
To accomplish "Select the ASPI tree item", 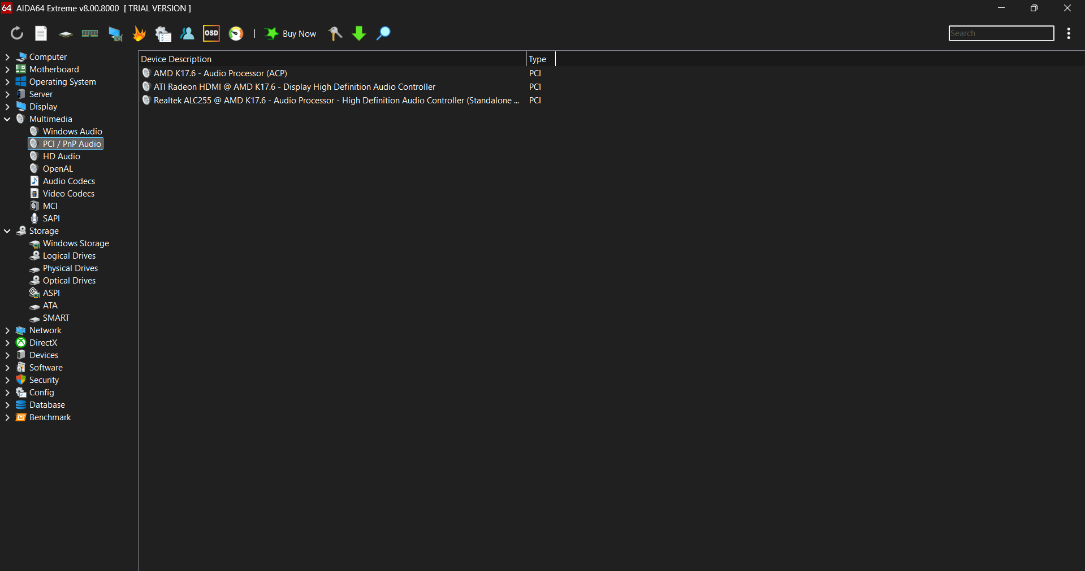I will (x=51, y=293).
